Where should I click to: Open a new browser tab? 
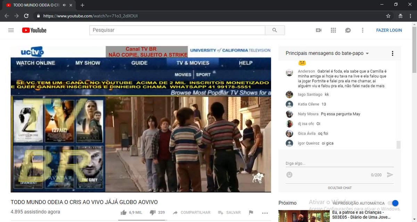click(82, 5)
